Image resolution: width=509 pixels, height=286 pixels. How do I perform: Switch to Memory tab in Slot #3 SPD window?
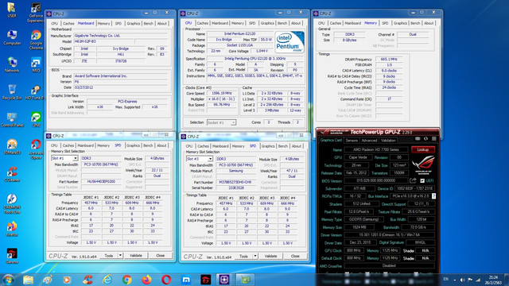tap(238, 146)
